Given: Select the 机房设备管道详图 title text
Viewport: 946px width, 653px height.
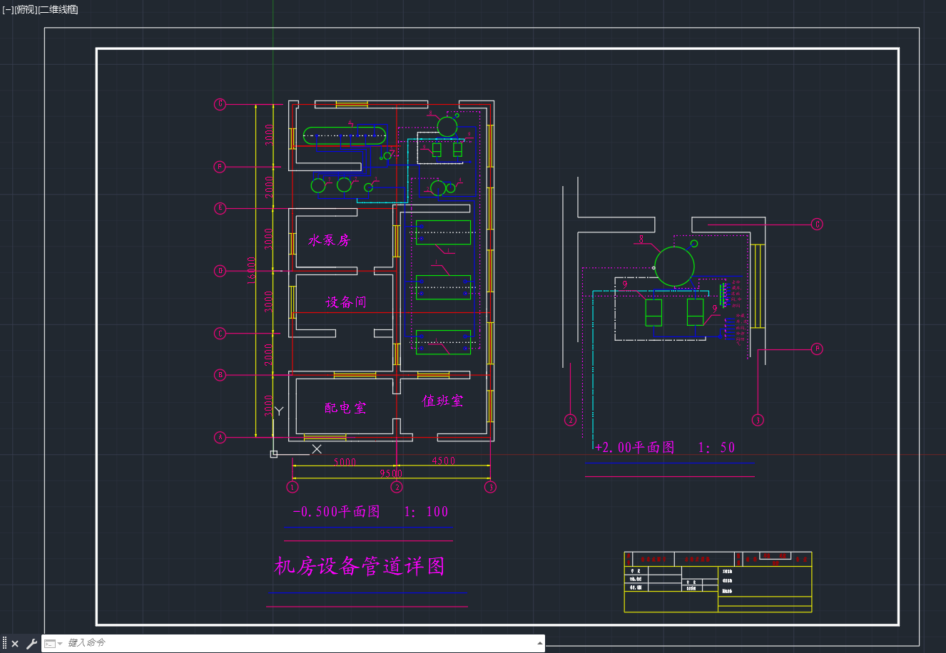Looking at the screenshot, I should [360, 567].
